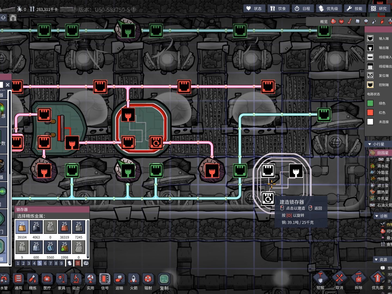
Task: Open the Skills (技能) screen
Action: (354, 8)
